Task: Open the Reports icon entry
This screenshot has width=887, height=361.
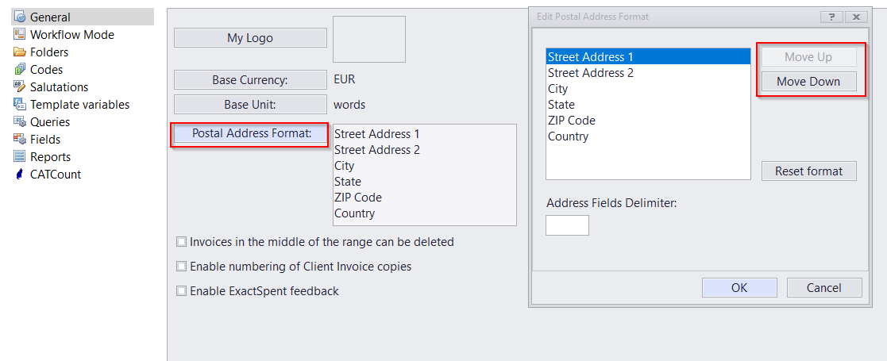Action: (x=20, y=157)
